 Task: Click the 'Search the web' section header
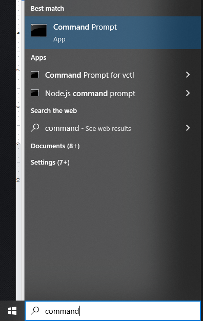54,111
